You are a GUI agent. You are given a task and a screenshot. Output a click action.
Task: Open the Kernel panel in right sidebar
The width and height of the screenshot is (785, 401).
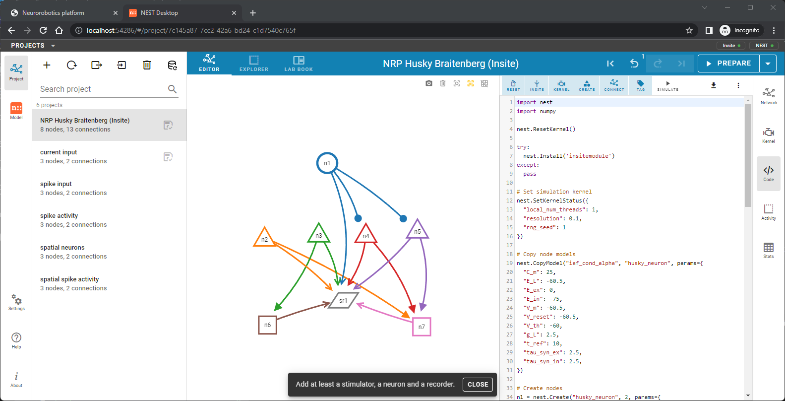click(x=769, y=135)
